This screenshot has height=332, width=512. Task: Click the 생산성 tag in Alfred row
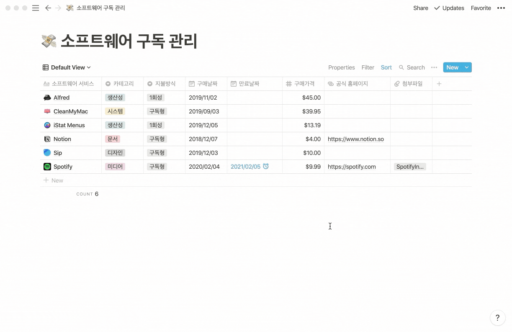click(115, 98)
